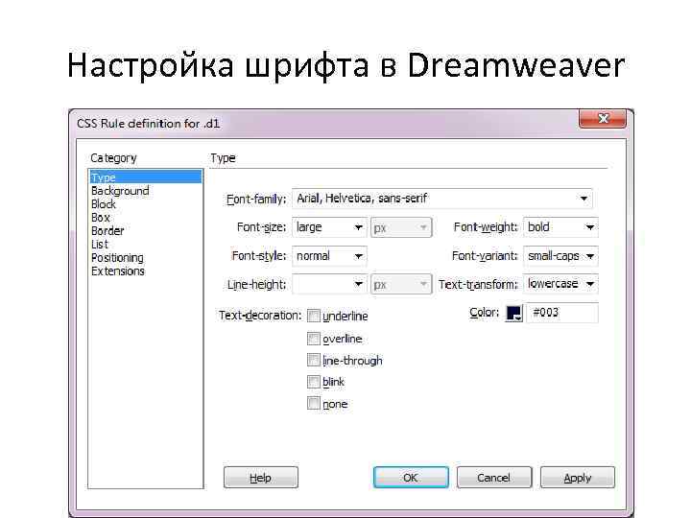Toggle the line-through checkbox
691x518 pixels.
313,360
